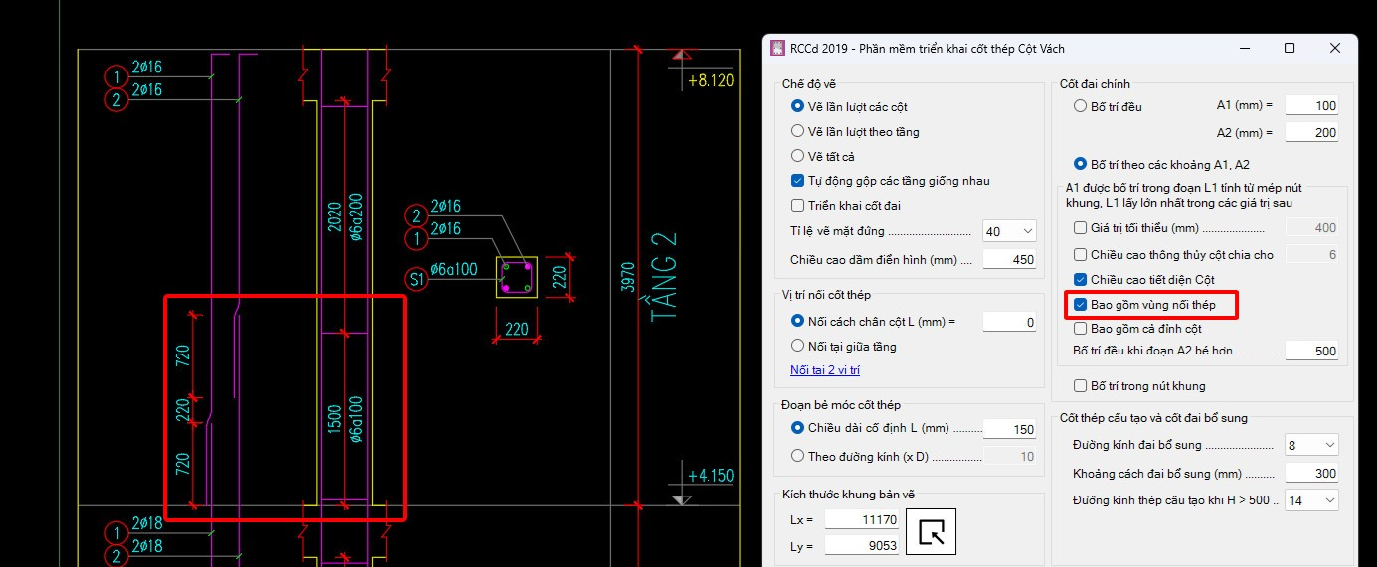Minimize the RCCd 2019 dialog window
The image size is (1377, 567).
pyautogui.click(x=1244, y=48)
